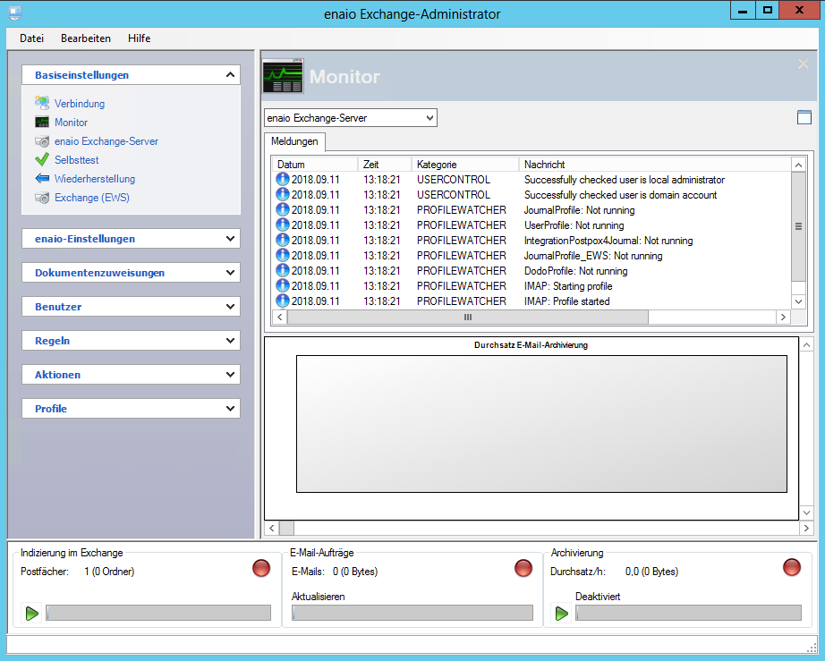Screen dimensions: 825x661
Task: Click the chart panel scroll-right arrow
Action: tap(806, 528)
